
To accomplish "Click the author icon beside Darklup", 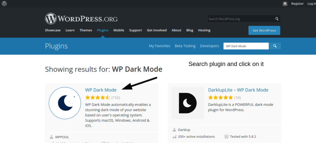I will [174, 130].
